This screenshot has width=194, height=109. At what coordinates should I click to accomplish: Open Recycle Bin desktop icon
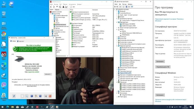[4, 14]
